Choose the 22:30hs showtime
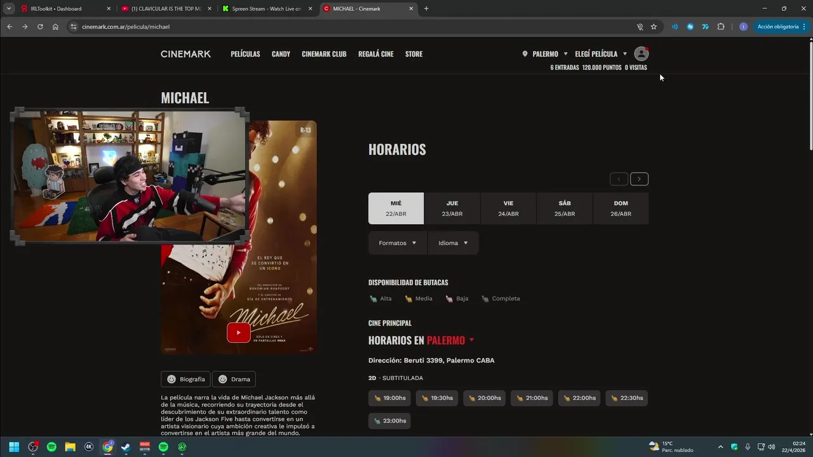 pyautogui.click(x=627, y=398)
